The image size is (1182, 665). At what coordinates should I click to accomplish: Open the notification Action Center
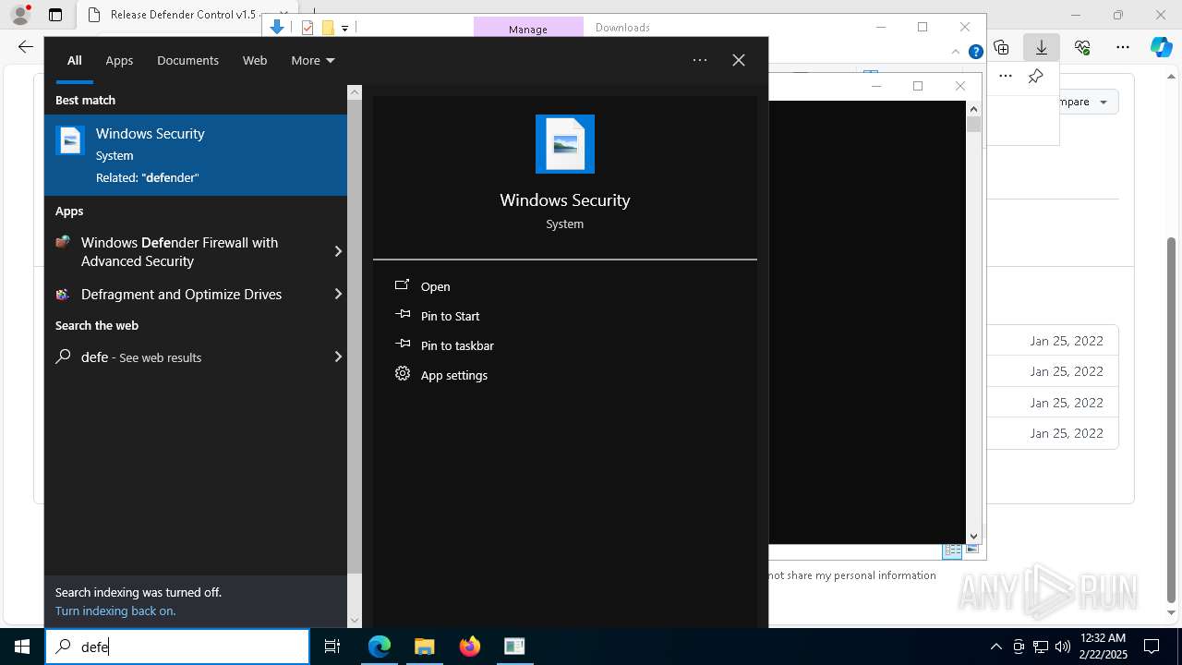1152,647
